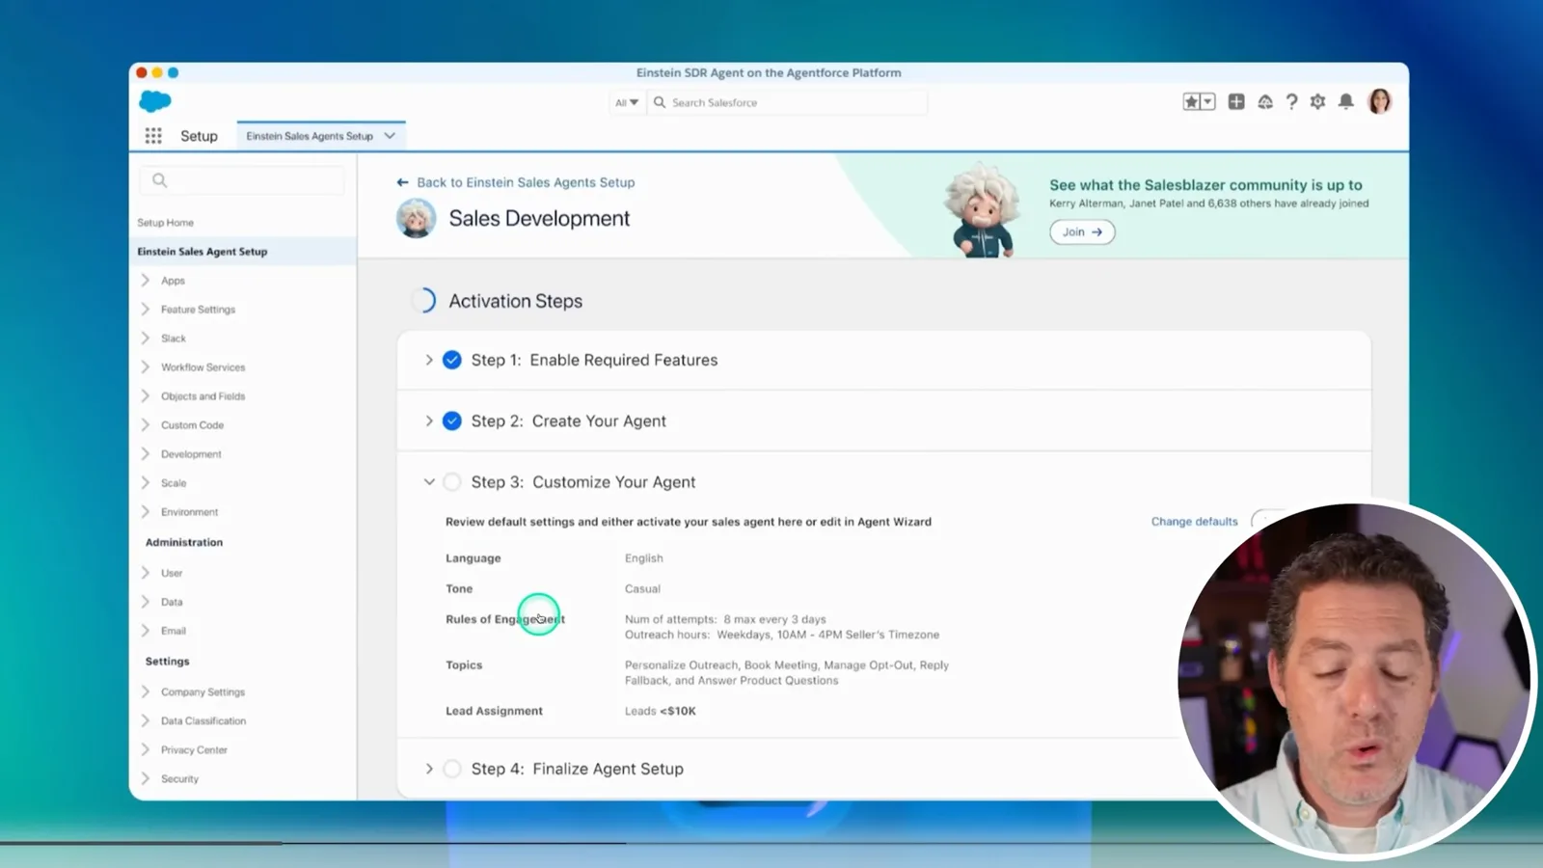Select Einstein Sales Agent Setup in sidebar
1543x868 pixels.
coord(203,252)
